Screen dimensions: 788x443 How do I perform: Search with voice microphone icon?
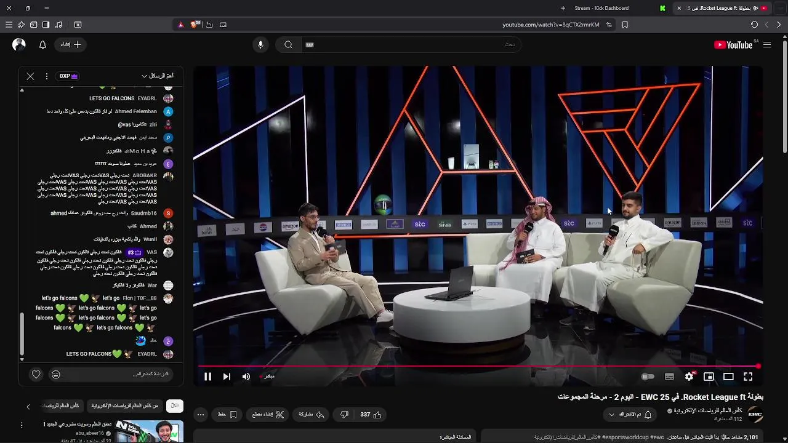click(260, 44)
